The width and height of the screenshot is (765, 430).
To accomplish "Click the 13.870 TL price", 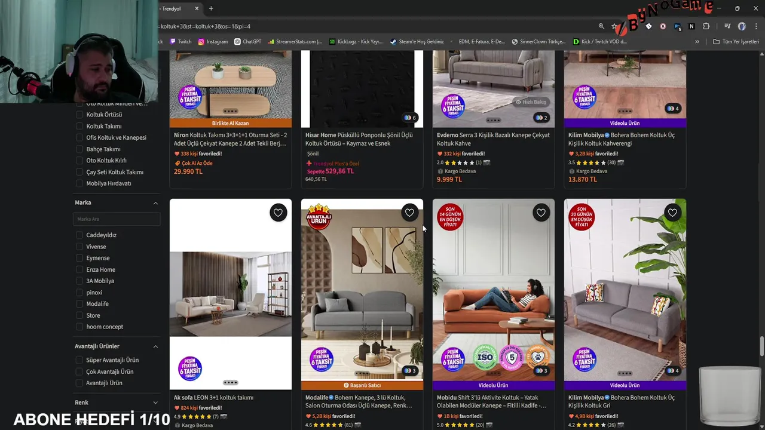I will (583, 179).
